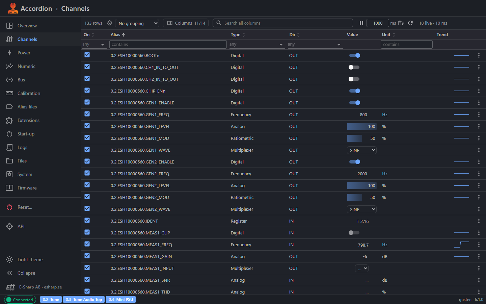Open the Extensions puzzle icon

9,120
